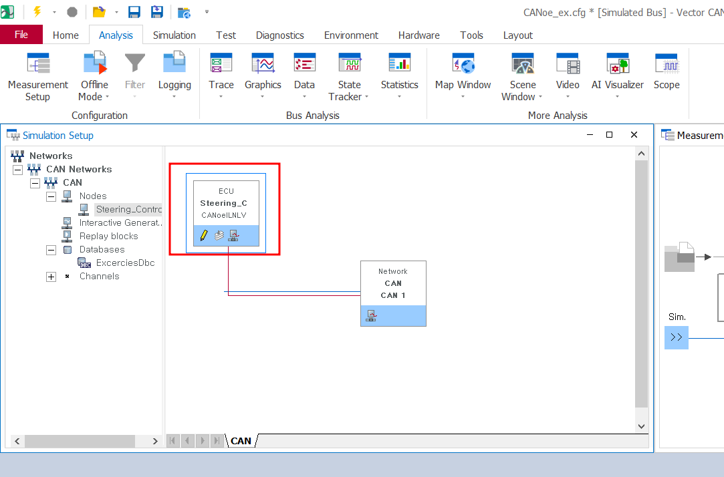724x477 pixels.
Task: Expand the Statistics dropdown arrow
Action: 399,97
